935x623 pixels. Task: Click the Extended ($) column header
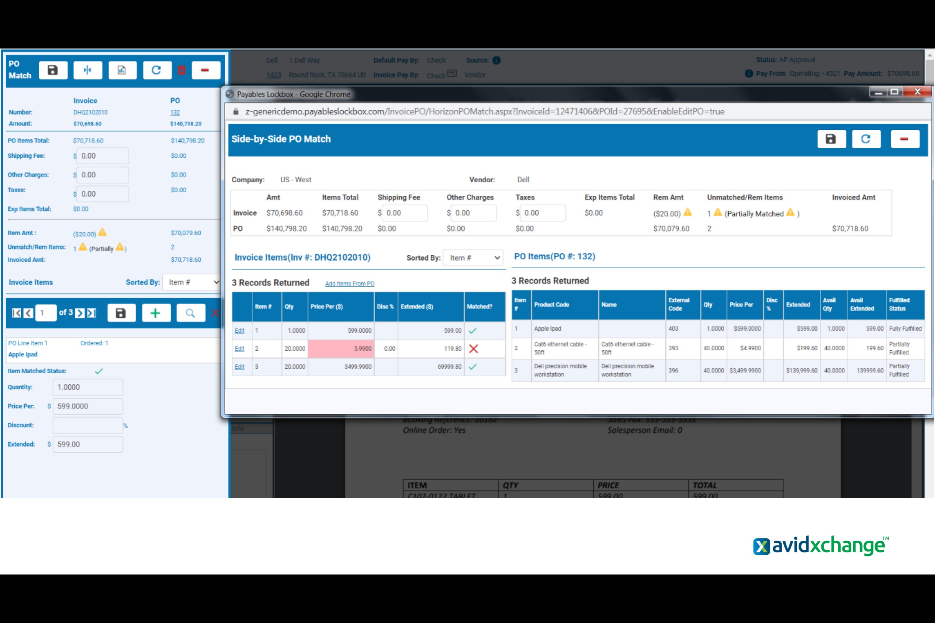click(431, 307)
